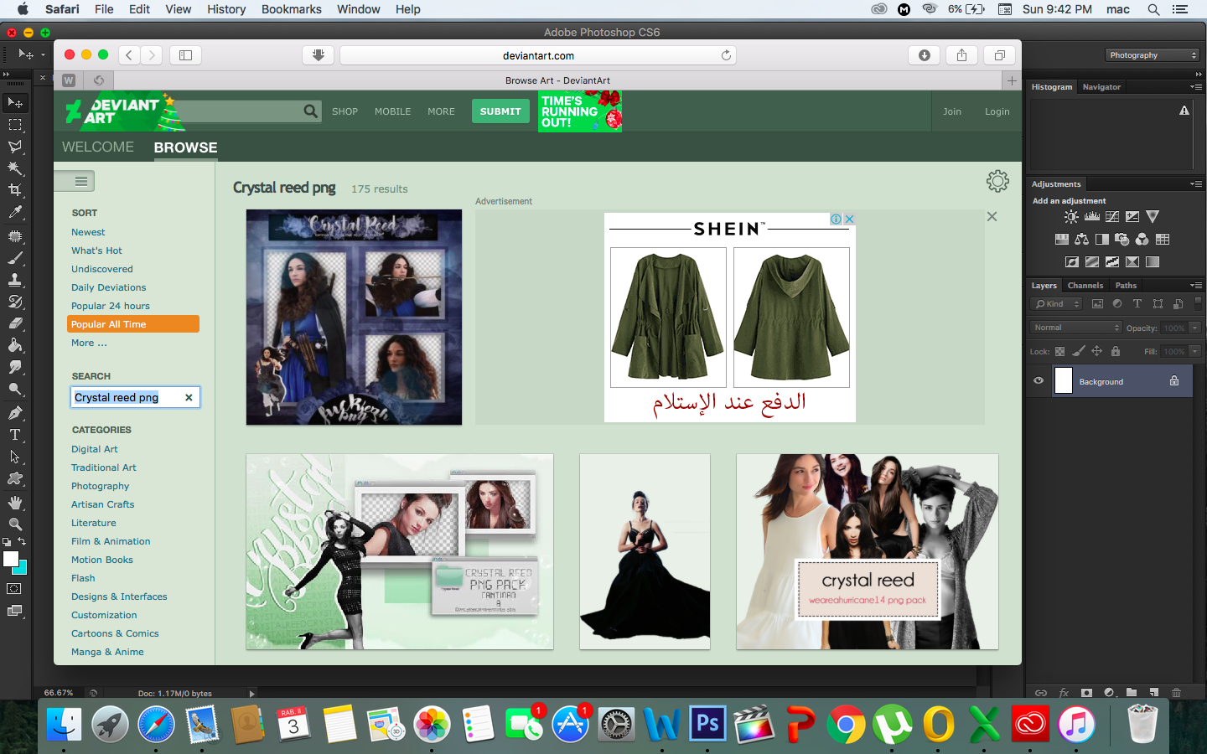Sort by Newest
Image resolution: width=1207 pixels, height=754 pixels.
88,232
